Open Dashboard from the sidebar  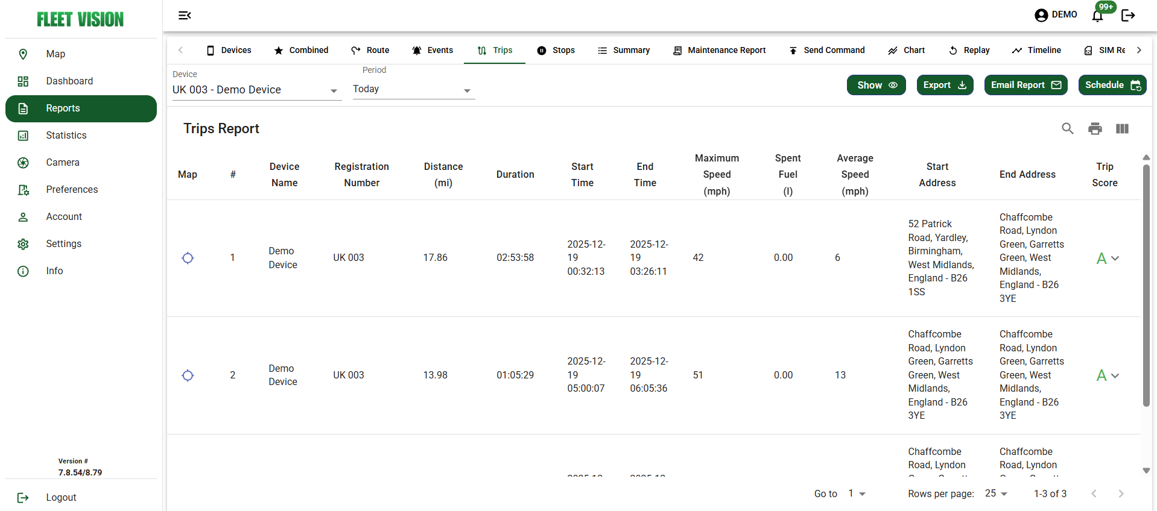tap(69, 81)
